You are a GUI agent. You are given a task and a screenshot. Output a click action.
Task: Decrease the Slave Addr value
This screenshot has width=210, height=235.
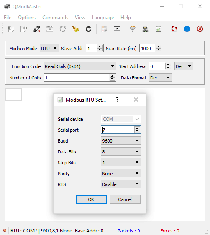100,50
